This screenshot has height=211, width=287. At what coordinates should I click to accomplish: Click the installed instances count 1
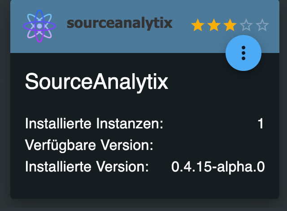click(261, 123)
